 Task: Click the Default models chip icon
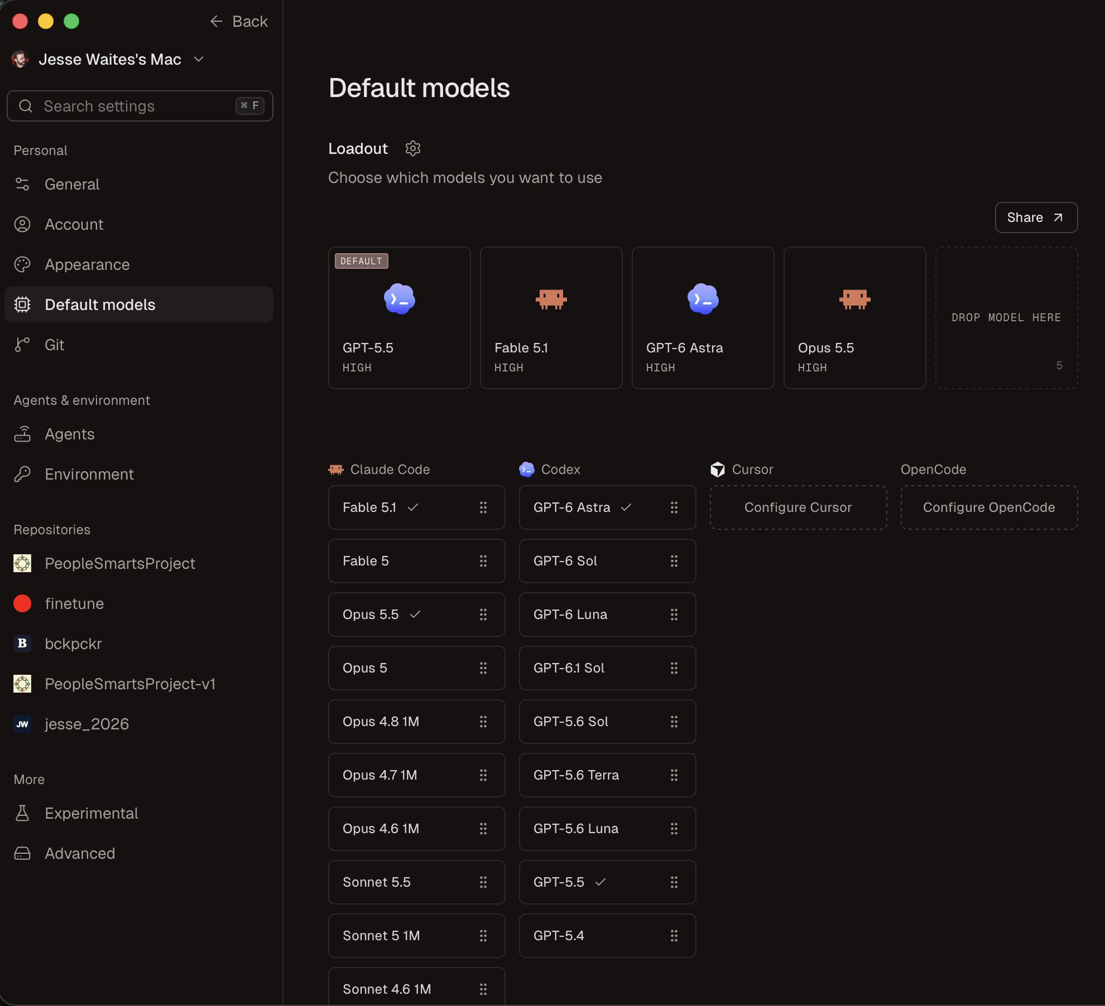[x=22, y=304]
